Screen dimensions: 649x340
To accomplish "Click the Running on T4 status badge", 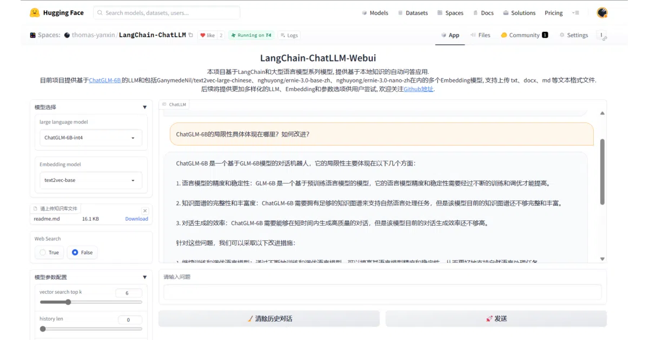I will (x=251, y=35).
